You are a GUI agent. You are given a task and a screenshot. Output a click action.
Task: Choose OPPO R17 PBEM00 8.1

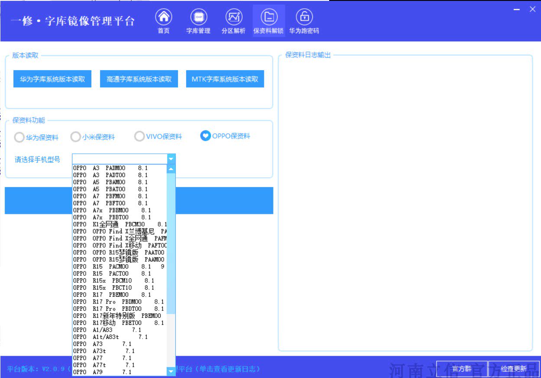(x=120, y=294)
